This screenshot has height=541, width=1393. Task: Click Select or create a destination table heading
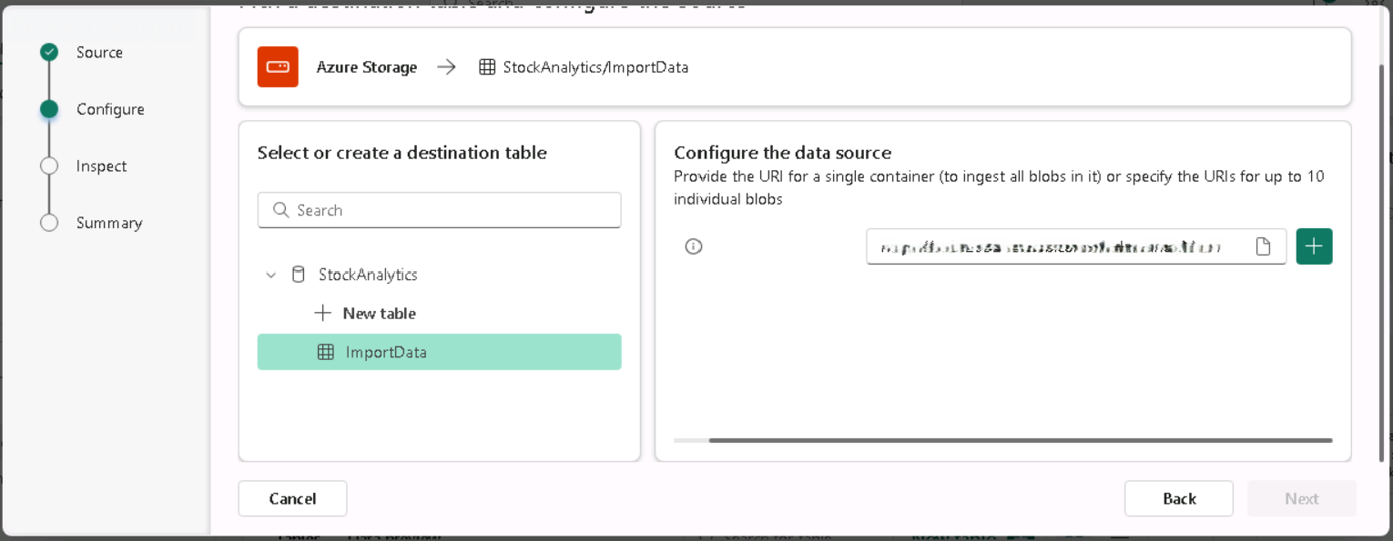tap(402, 153)
